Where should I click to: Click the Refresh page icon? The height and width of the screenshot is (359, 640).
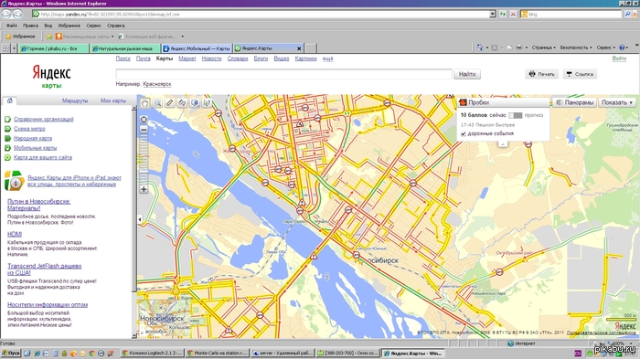pos(503,15)
